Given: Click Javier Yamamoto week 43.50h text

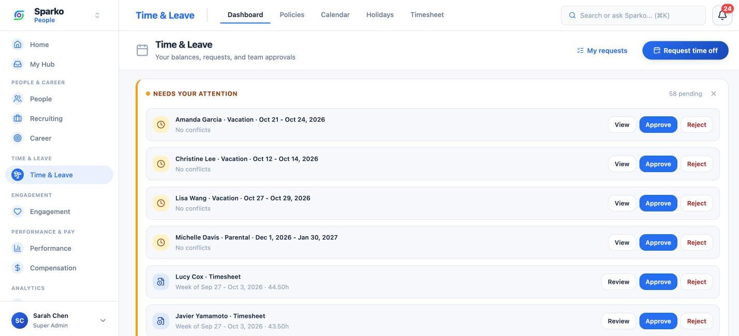Looking at the screenshot, I should point(232,326).
